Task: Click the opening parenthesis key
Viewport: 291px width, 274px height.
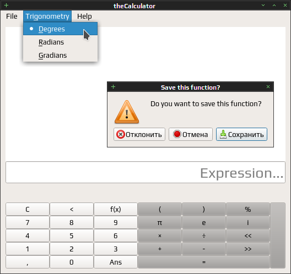Action: [x=160, y=209]
